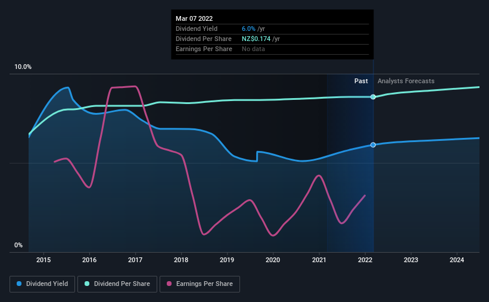Click the 10.0% y-axis label
The image size is (489, 302).
(x=23, y=67)
